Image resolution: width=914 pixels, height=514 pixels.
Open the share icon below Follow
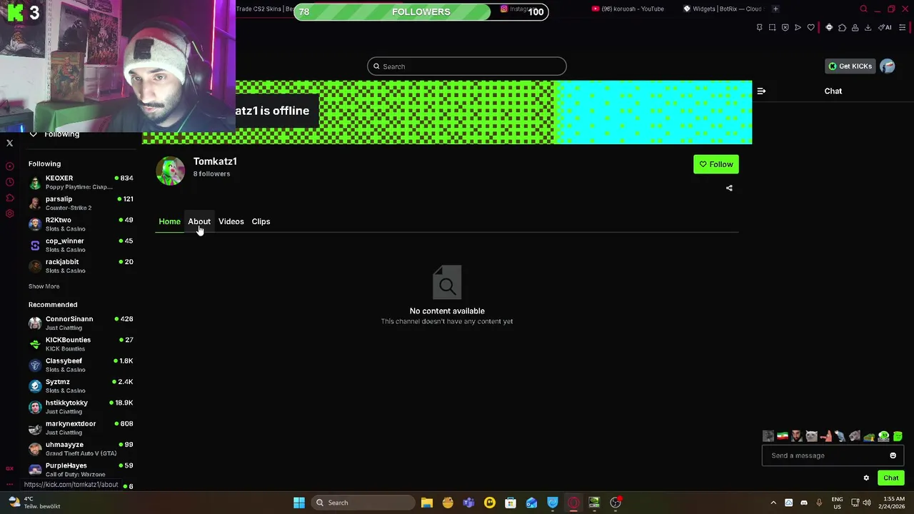729,188
